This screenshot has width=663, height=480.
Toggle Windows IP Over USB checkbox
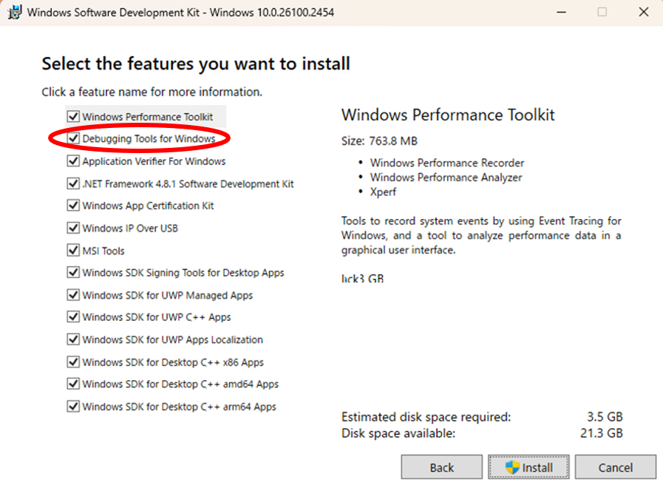point(73,228)
